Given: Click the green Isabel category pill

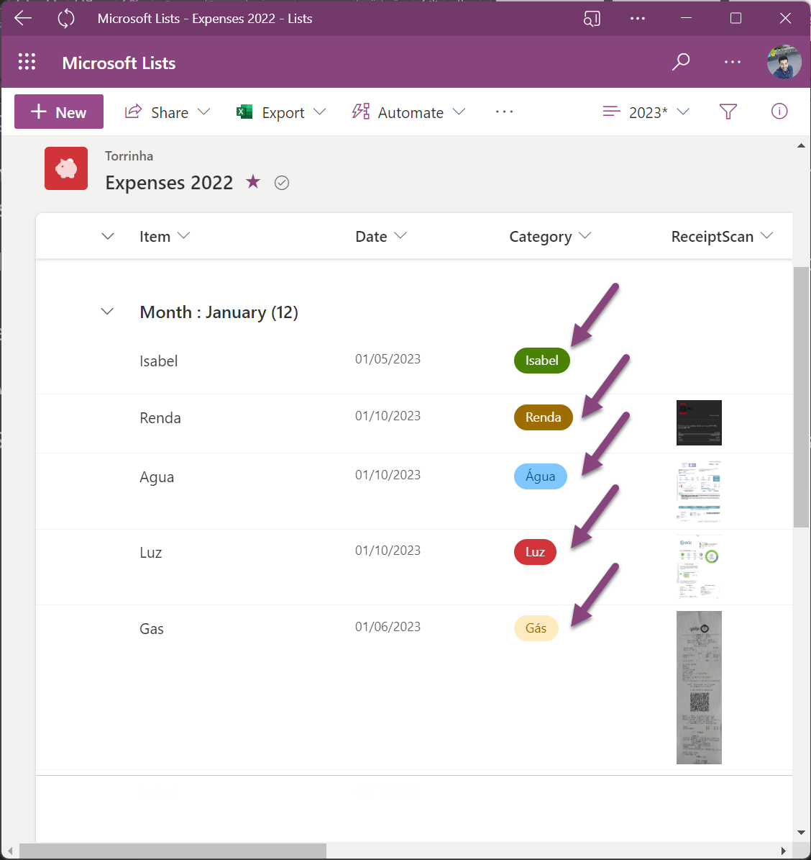Looking at the screenshot, I should [x=541, y=361].
